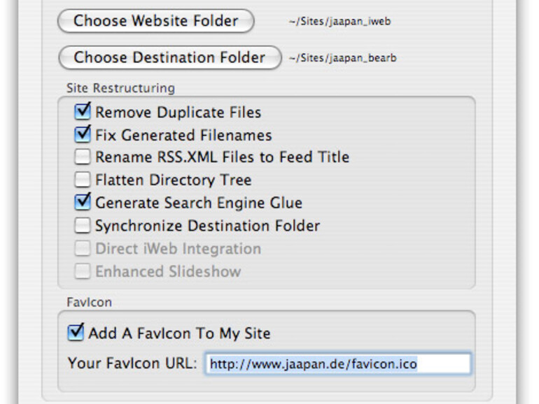Check the Synchronize Destination Folder box
539x404 pixels.
pyautogui.click(x=83, y=226)
